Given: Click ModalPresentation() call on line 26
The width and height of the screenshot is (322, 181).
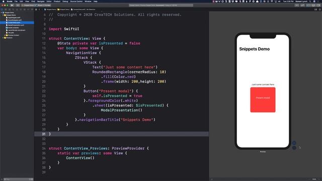Looking at the screenshot, I should click(121, 110).
